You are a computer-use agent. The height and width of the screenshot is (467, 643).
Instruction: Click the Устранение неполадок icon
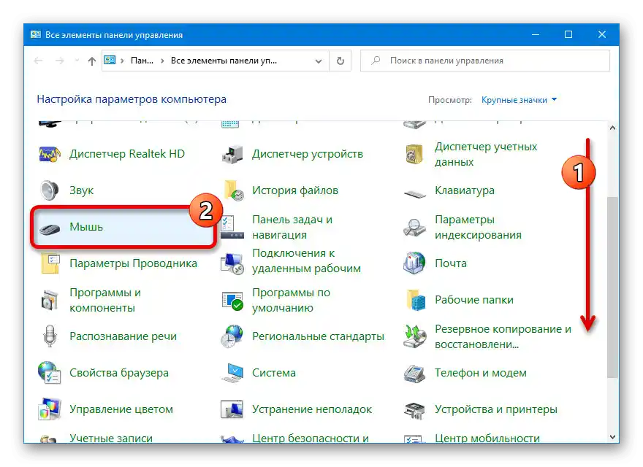point(232,409)
